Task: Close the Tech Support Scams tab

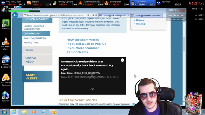Action: 129,15
